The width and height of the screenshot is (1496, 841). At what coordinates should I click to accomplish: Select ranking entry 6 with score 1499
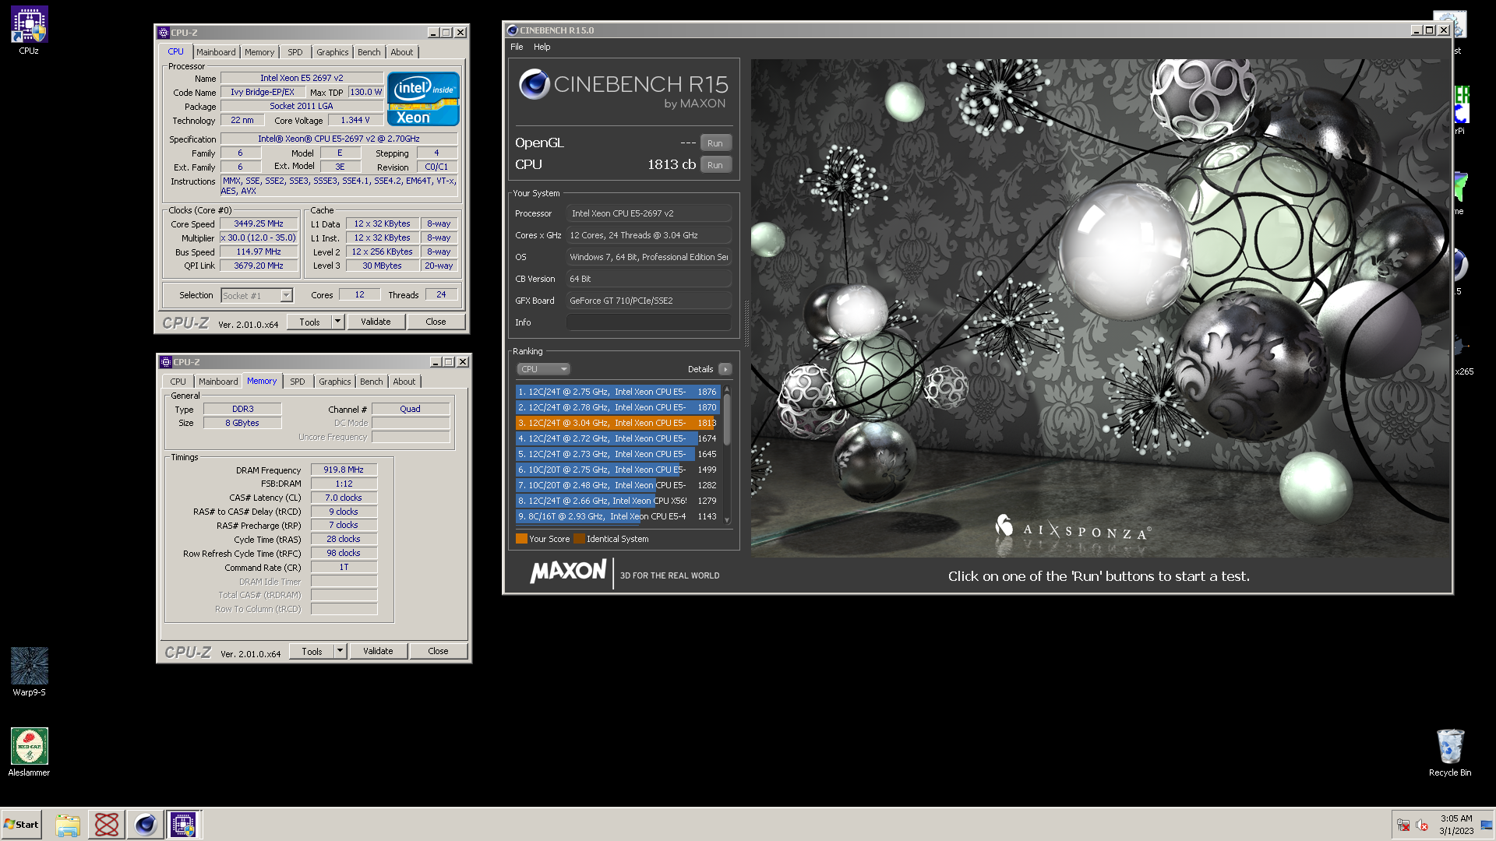click(617, 470)
